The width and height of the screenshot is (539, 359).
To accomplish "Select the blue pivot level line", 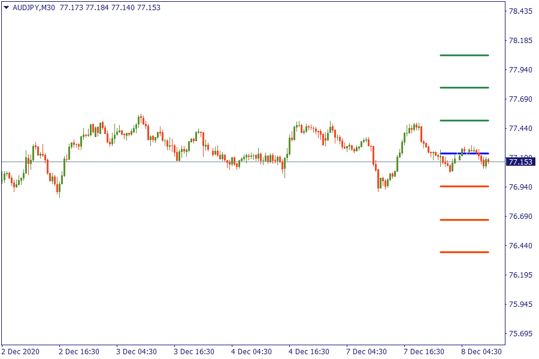I will pyautogui.click(x=464, y=154).
